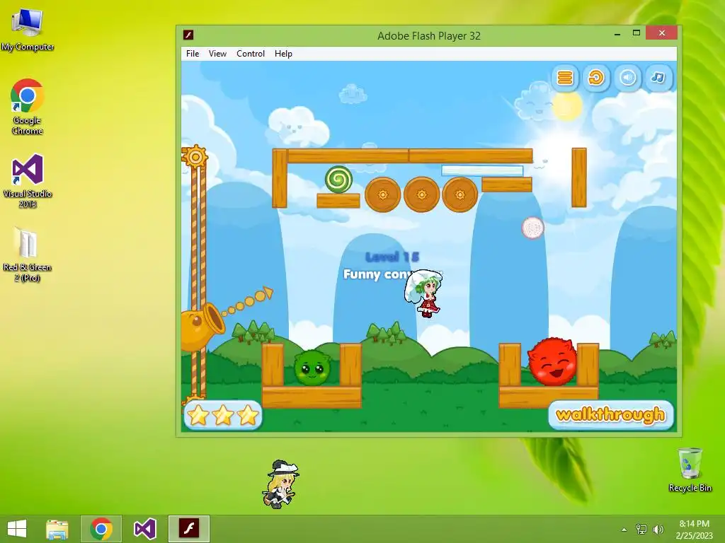The width and height of the screenshot is (725, 543).
Task: Open the Windows Start button
Action: coord(17,529)
